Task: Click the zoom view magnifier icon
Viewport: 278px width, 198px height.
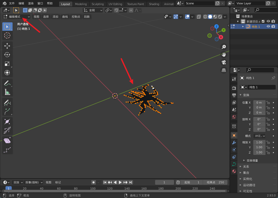Action: pos(224,47)
